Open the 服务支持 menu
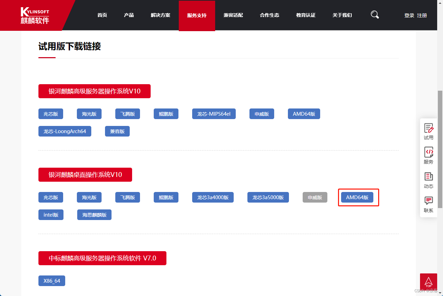 pos(197,15)
